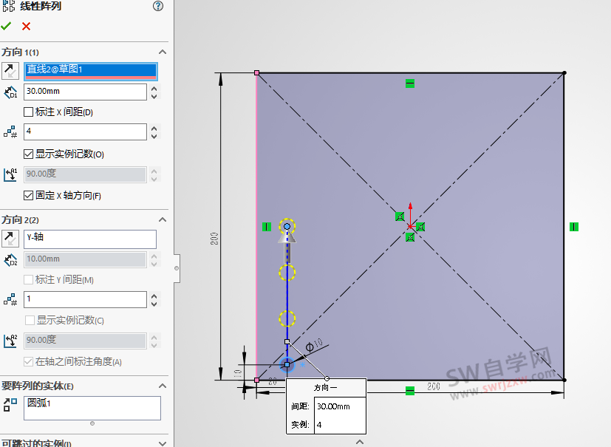Cancel the pattern with the red X

(x=26, y=24)
